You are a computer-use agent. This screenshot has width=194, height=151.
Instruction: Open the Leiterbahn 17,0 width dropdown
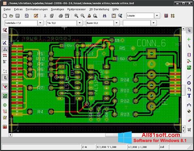[x=40, y=23]
